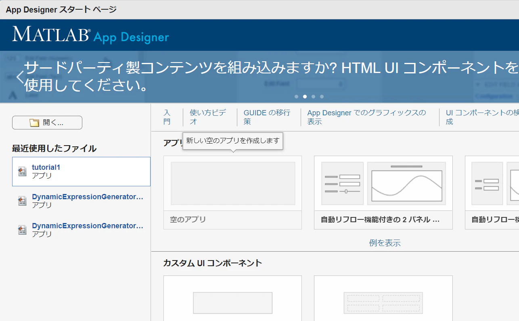Choose the 自動リフロー機能付きの 2 パネル template
Screen dimensions: 519x321
tap(383, 192)
